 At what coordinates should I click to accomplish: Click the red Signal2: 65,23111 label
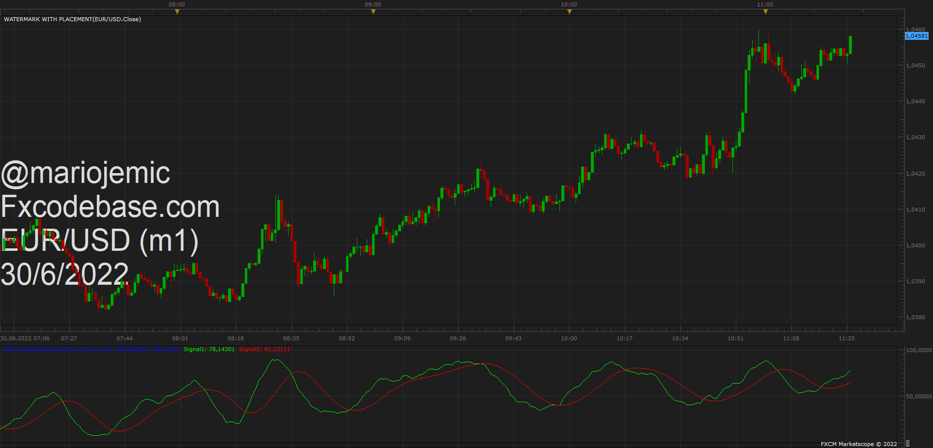(264, 349)
